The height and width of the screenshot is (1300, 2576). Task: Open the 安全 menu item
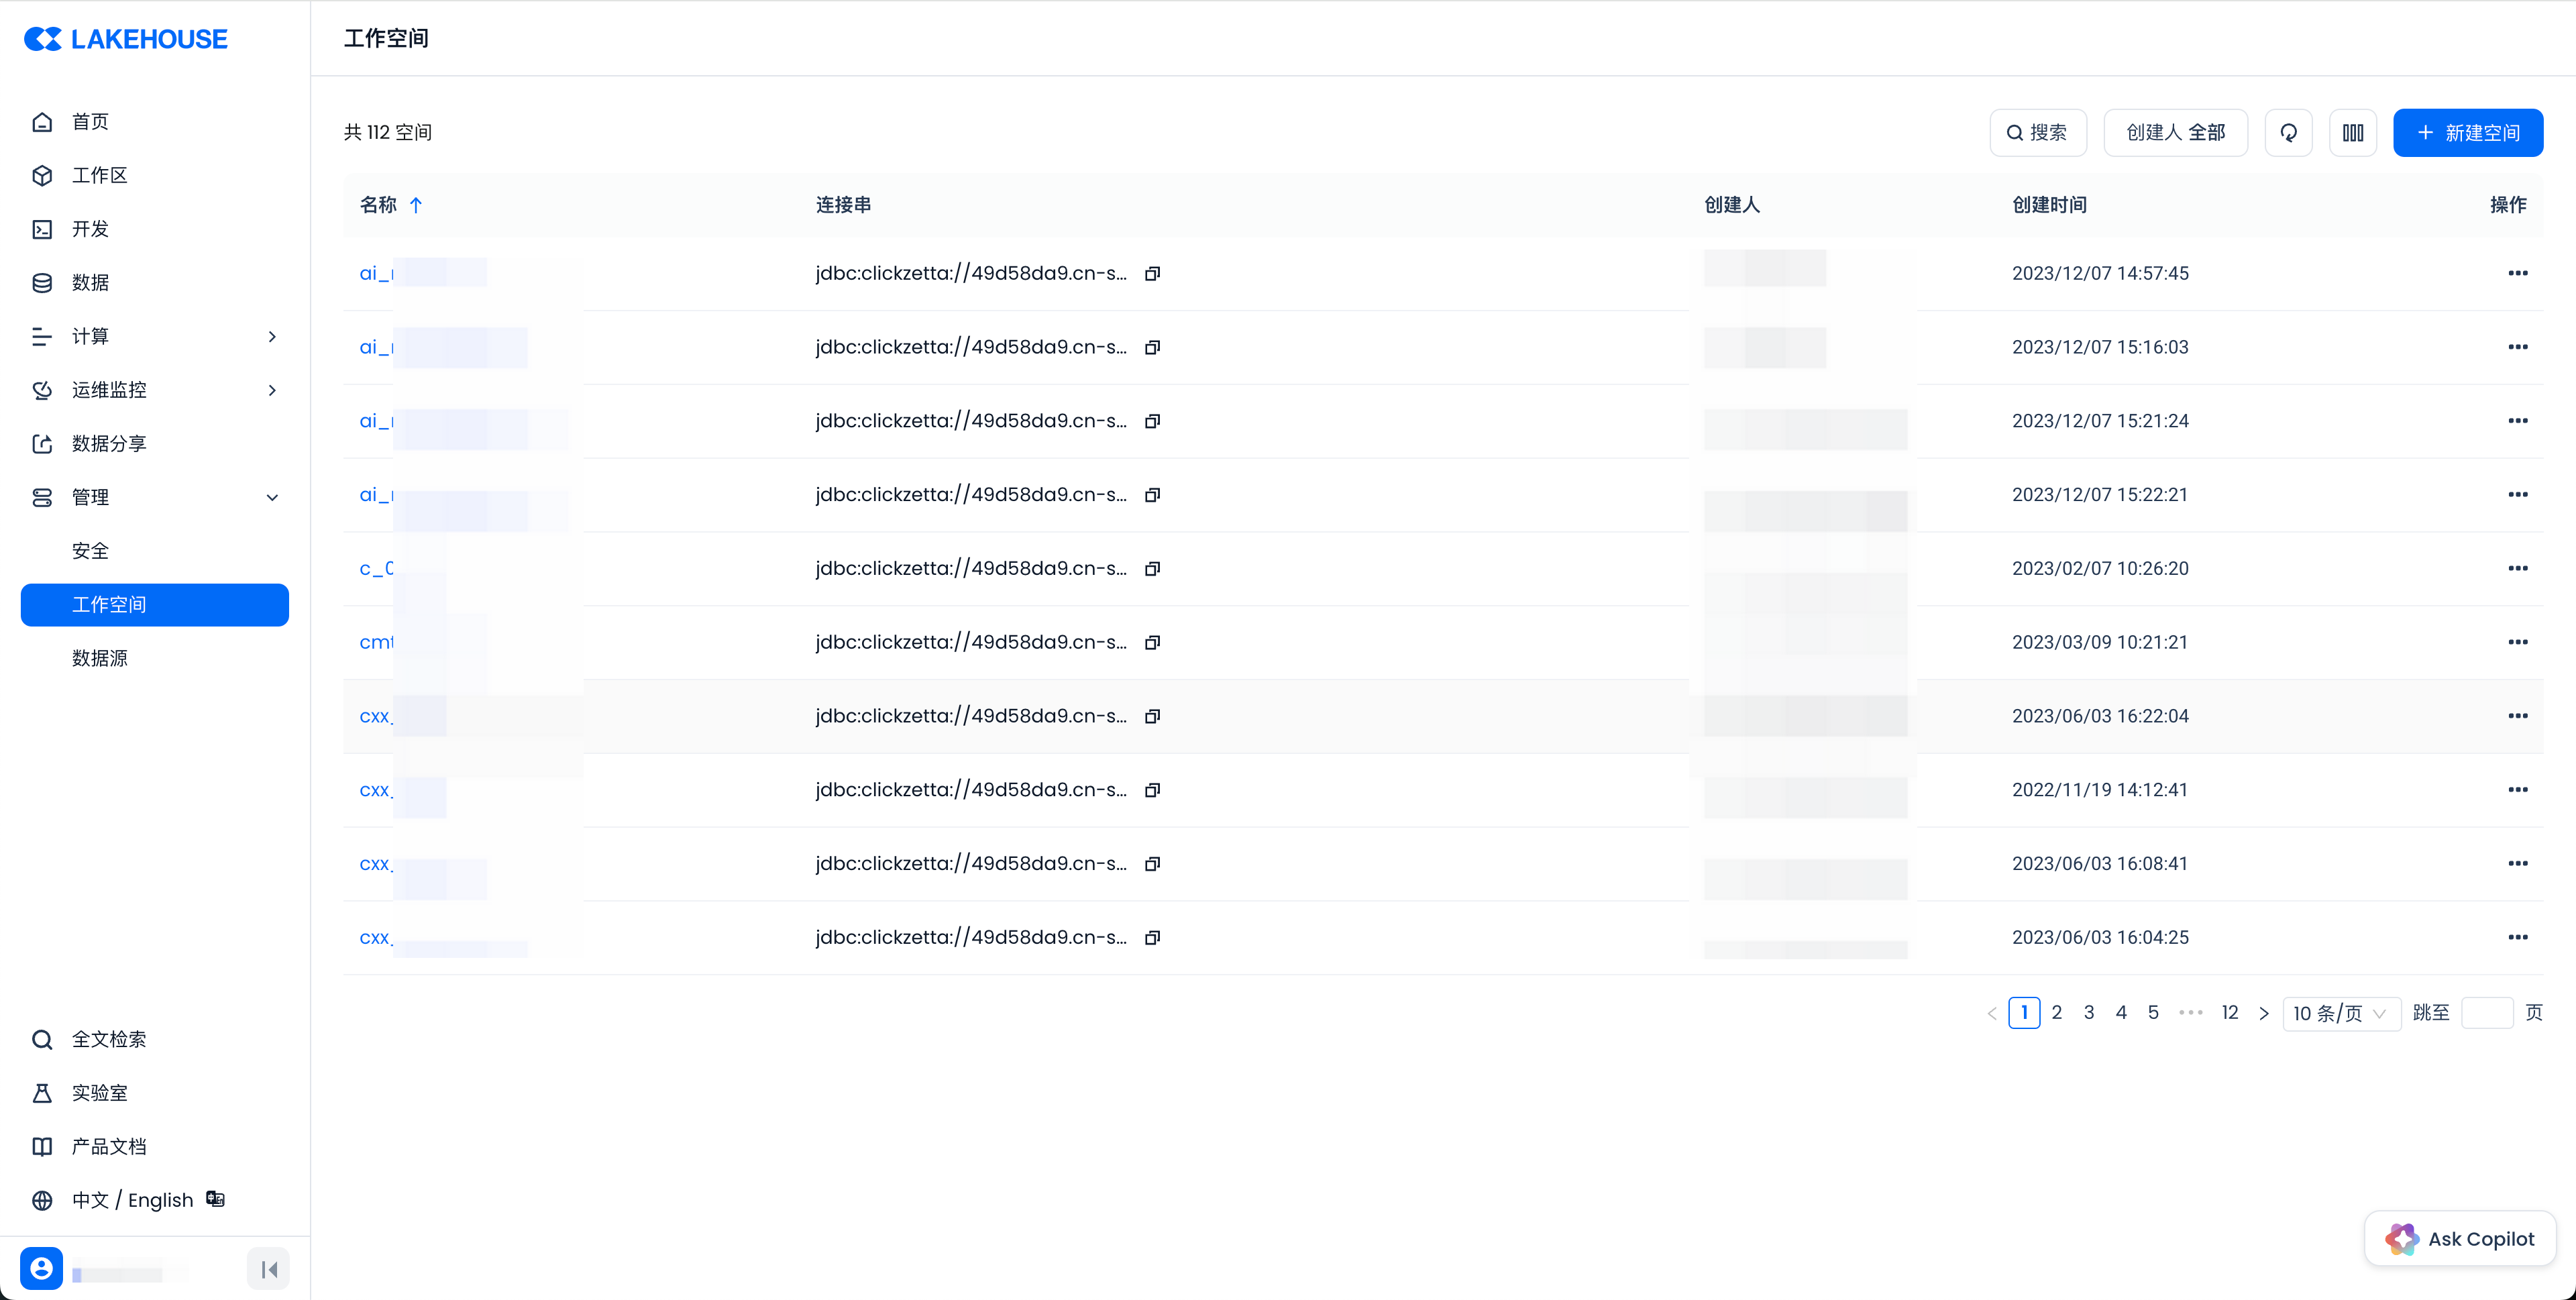coord(90,551)
